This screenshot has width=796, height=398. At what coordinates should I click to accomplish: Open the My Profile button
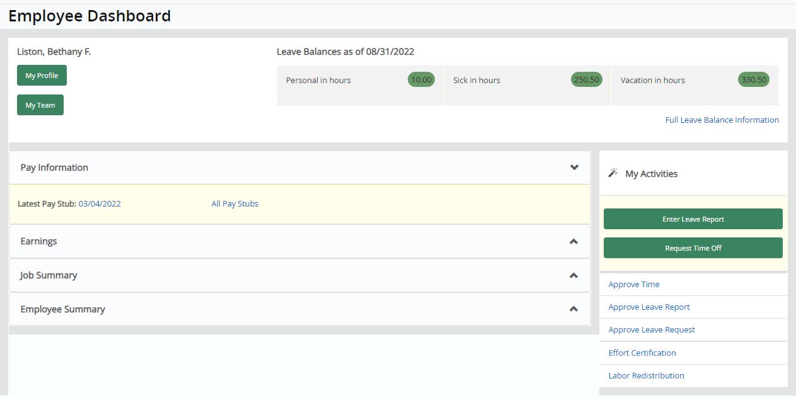pyautogui.click(x=42, y=76)
